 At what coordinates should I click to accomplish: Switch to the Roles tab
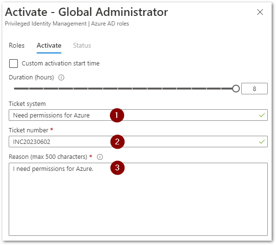click(16, 46)
